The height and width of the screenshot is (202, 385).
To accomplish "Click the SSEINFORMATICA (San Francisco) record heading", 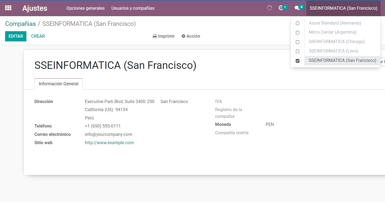I will point(115,65).
